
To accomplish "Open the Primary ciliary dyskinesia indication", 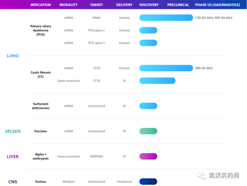I will (x=40, y=30).
